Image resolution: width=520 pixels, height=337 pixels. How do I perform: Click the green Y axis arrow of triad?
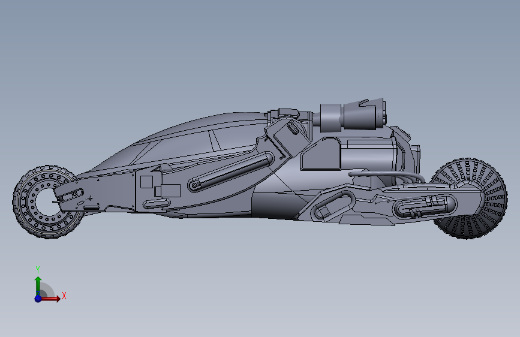tap(38, 286)
